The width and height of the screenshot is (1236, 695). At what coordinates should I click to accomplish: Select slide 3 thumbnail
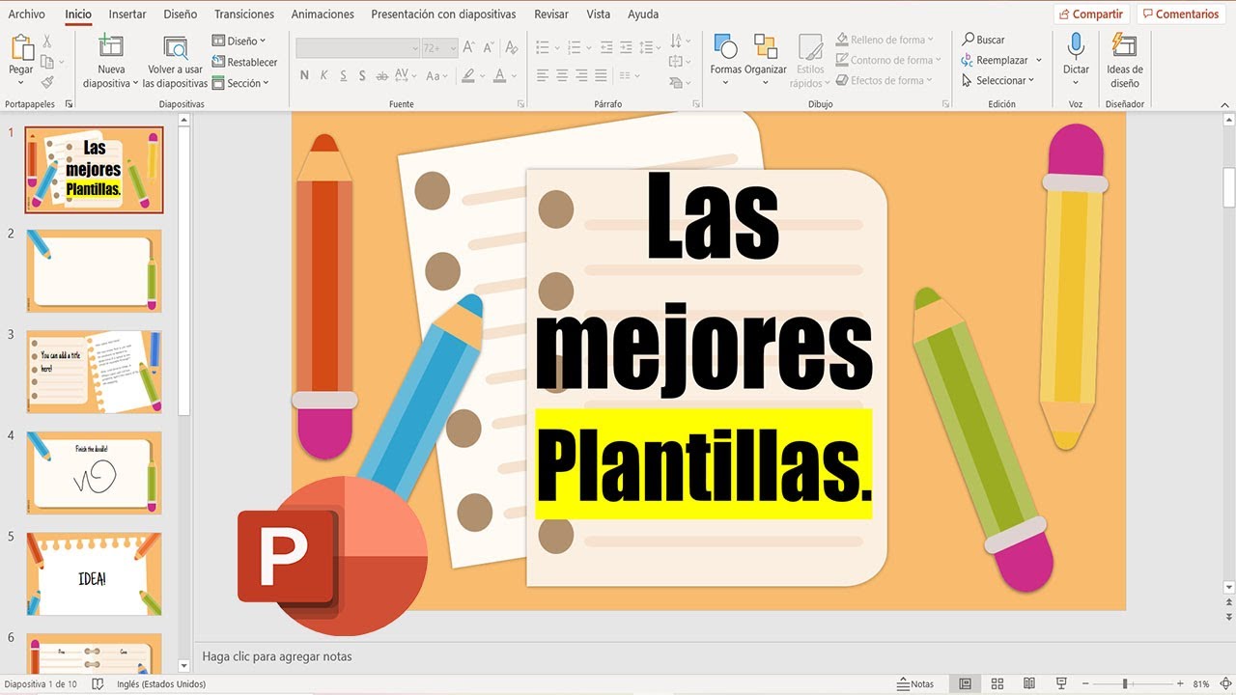click(95, 372)
